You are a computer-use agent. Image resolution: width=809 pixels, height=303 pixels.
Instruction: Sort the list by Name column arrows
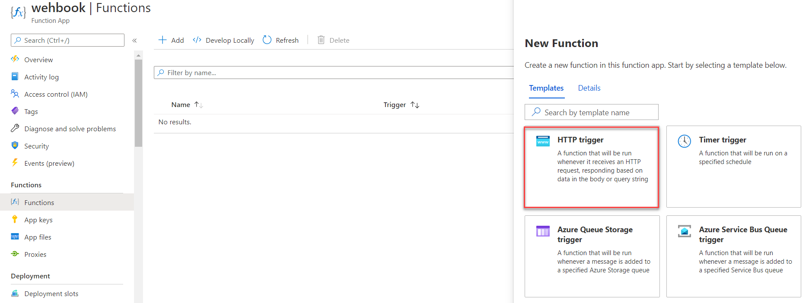199,104
